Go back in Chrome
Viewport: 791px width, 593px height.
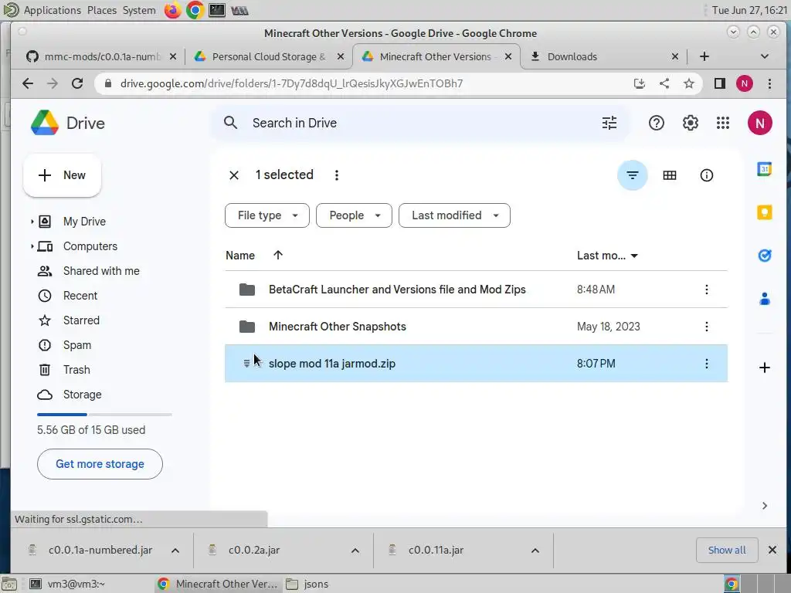pyautogui.click(x=28, y=83)
